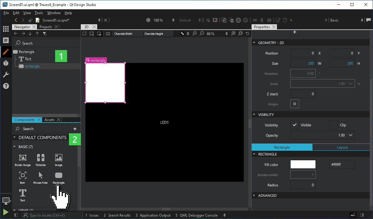
Task: Switch to the Layout tab in Properties
Action: tap(342, 147)
